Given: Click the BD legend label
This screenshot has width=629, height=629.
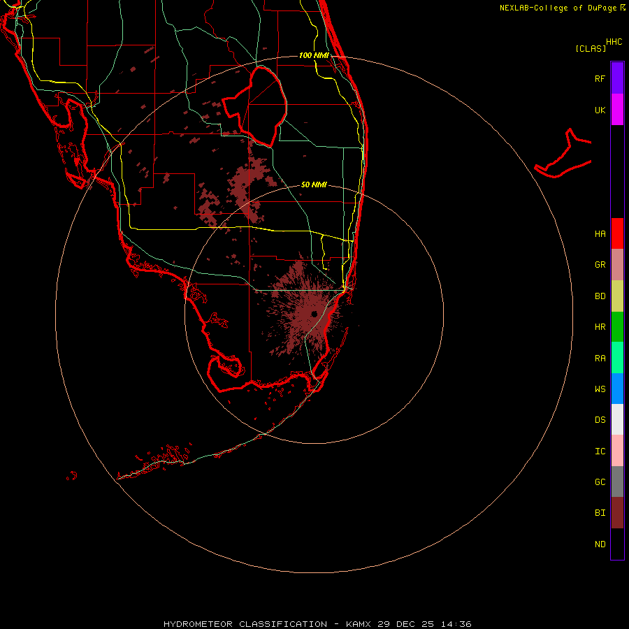Looking at the screenshot, I should point(600,296).
